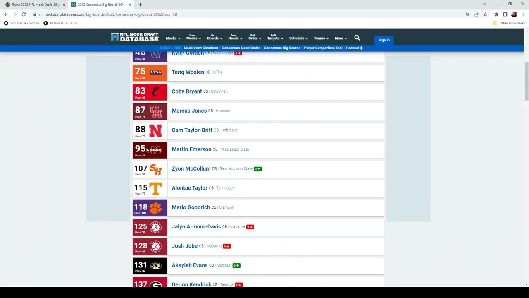Switch to the Rams 2022 NFL Mock Draft tab
Image resolution: width=529 pixels, height=298 pixels.
(36, 5)
